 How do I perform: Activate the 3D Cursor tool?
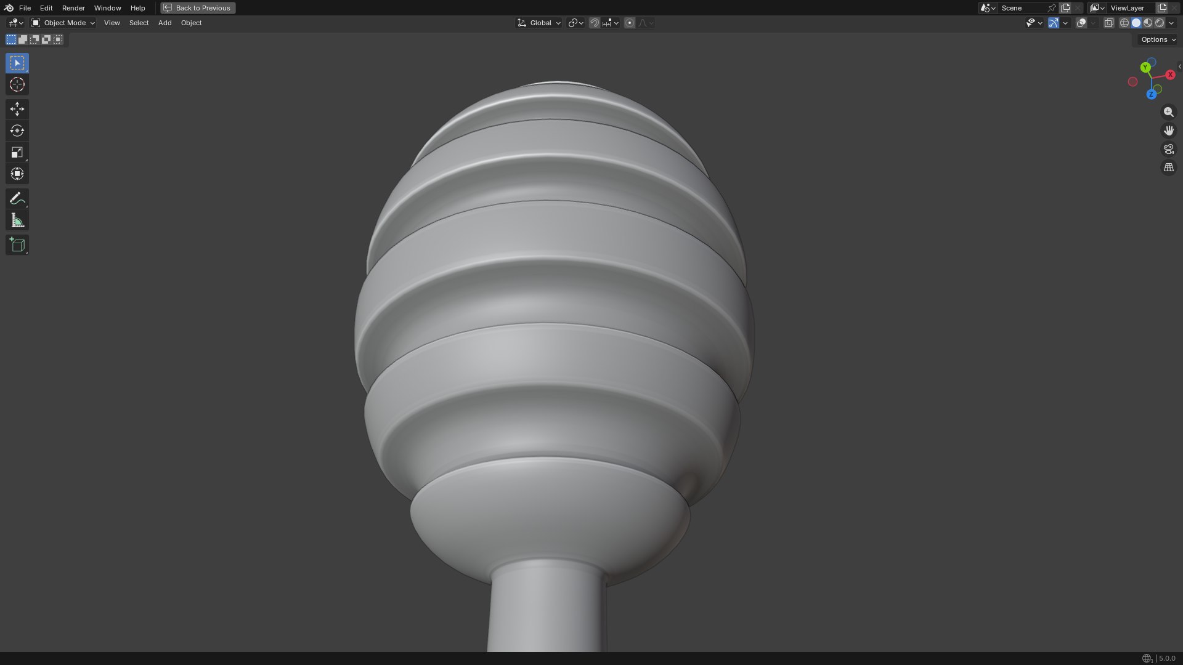[17, 84]
